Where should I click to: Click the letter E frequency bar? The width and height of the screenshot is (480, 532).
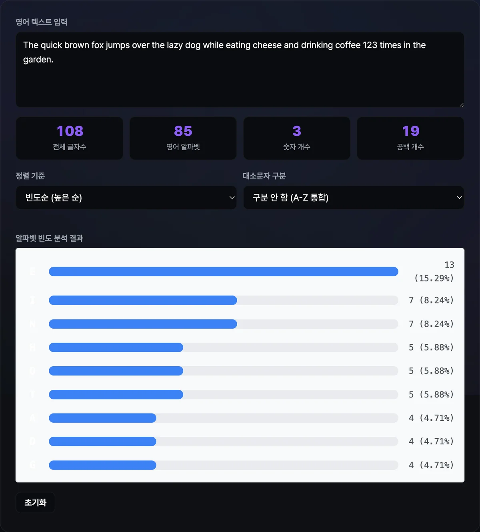click(x=223, y=271)
